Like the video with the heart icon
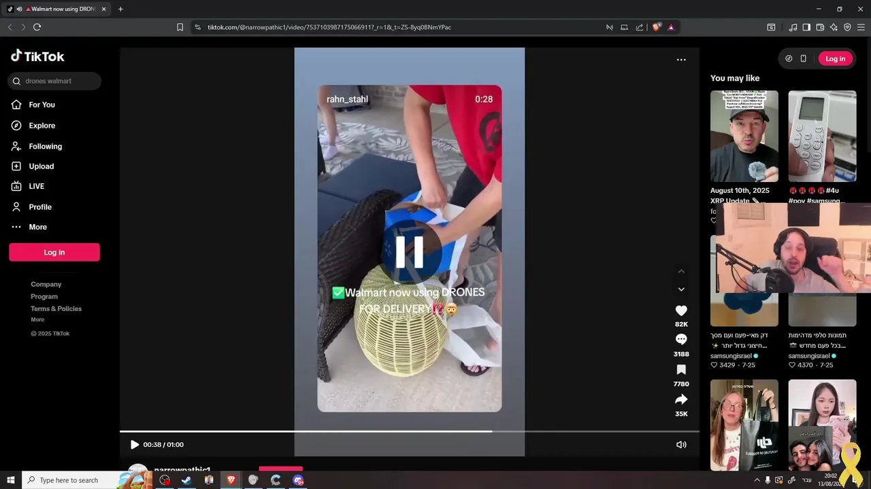Image resolution: width=871 pixels, height=489 pixels. [681, 310]
